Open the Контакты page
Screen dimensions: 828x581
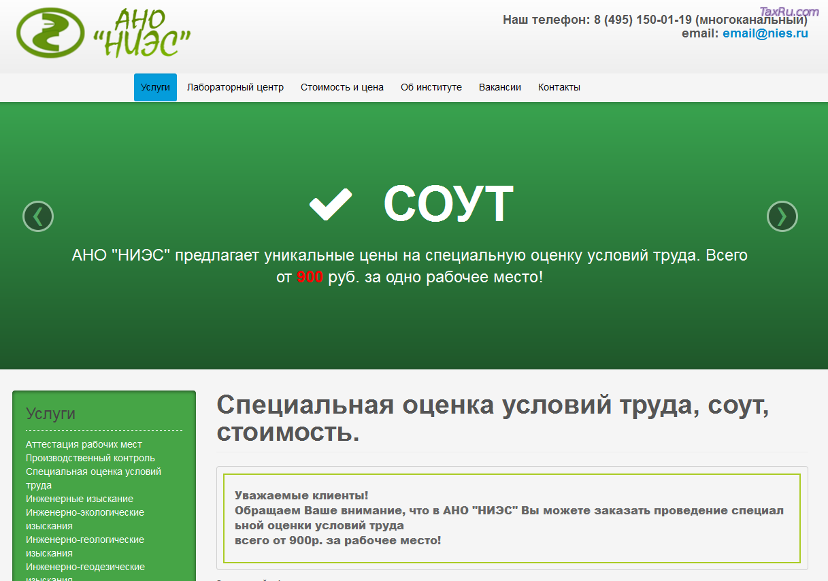[559, 87]
